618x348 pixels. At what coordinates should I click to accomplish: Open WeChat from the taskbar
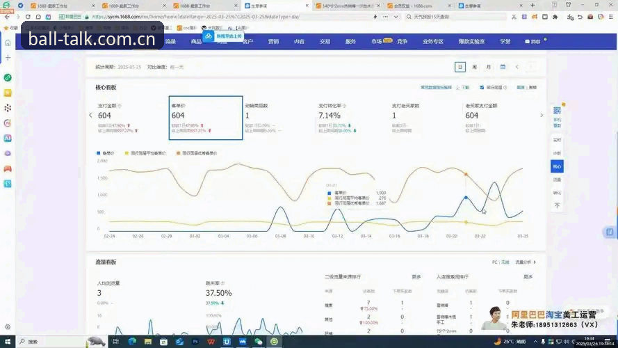click(x=258, y=342)
